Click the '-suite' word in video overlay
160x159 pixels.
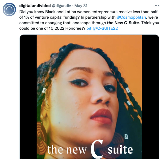118,149
